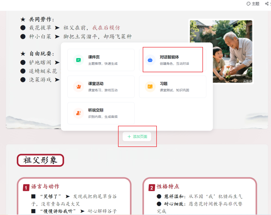Select the 听说交际 speaking icon

click(x=79, y=113)
